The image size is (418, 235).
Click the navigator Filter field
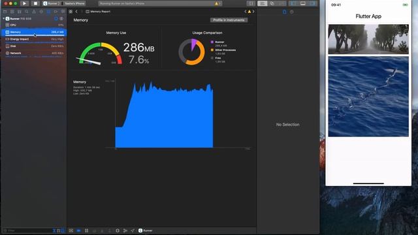[27, 230]
